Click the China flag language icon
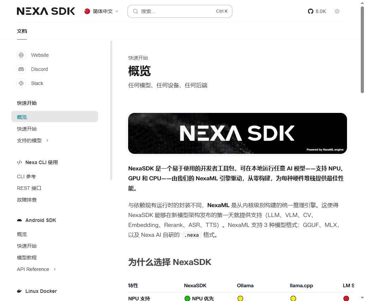Viewport: 365px width, 301px height. tap(87, 11)
